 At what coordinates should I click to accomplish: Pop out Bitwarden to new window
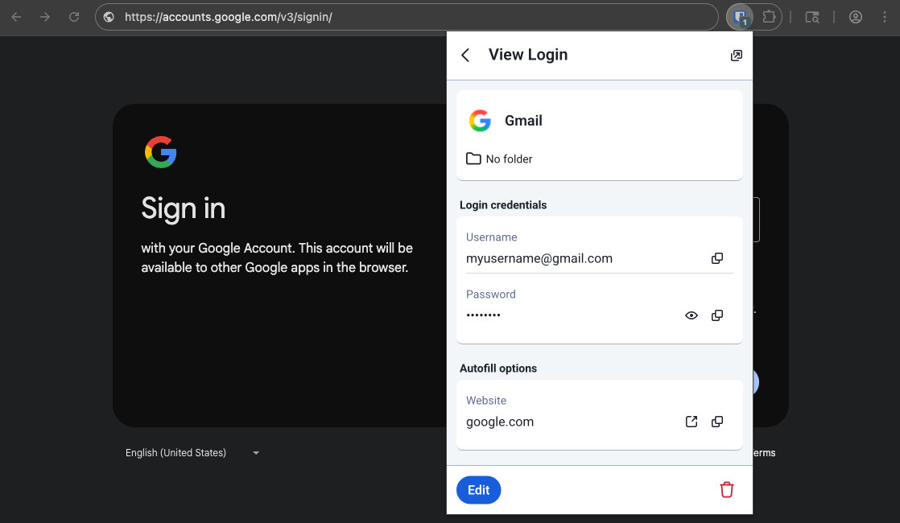point(736,56)
